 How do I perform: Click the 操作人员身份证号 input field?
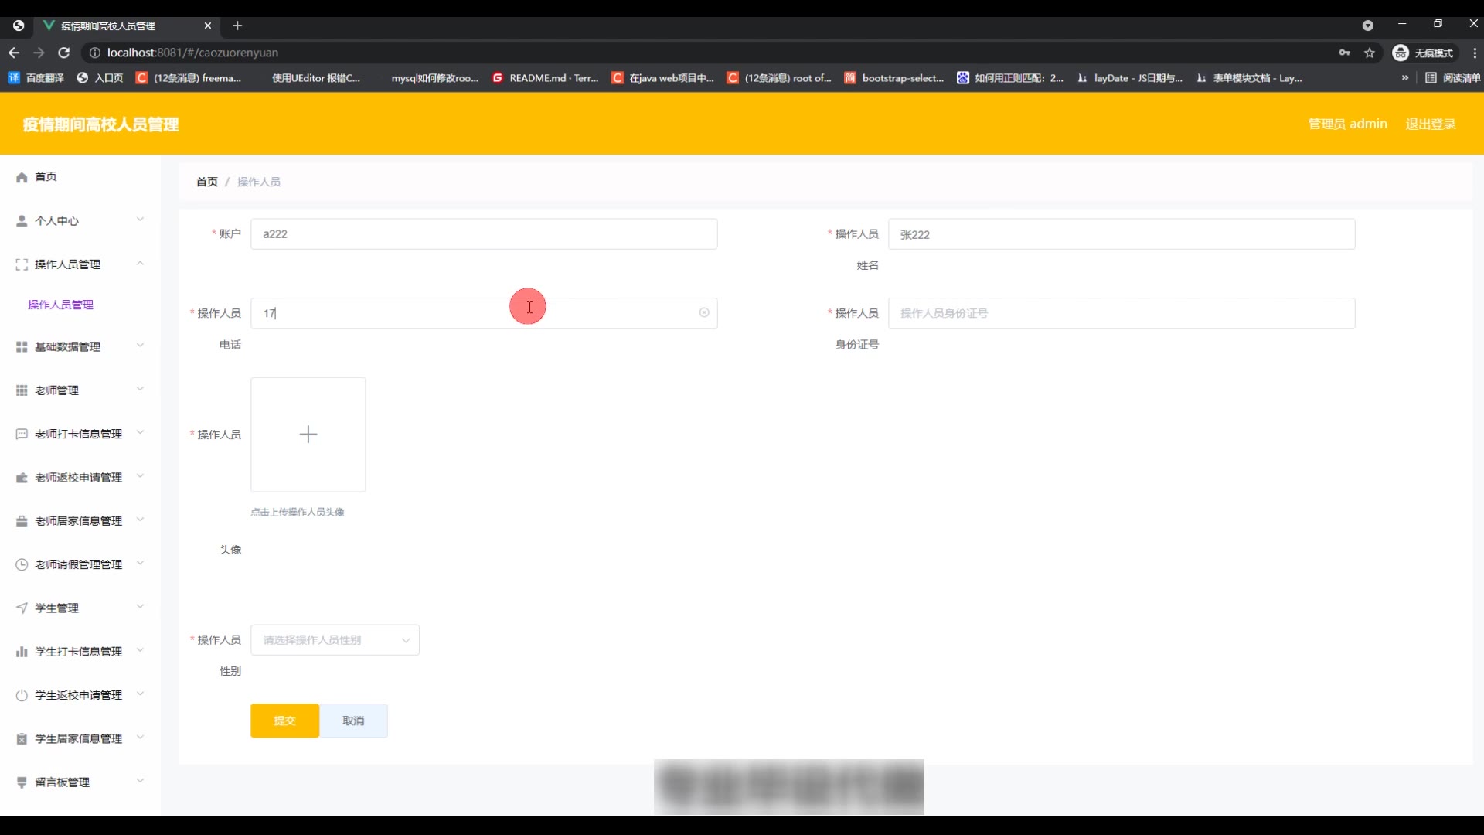tap(1121, 313)
